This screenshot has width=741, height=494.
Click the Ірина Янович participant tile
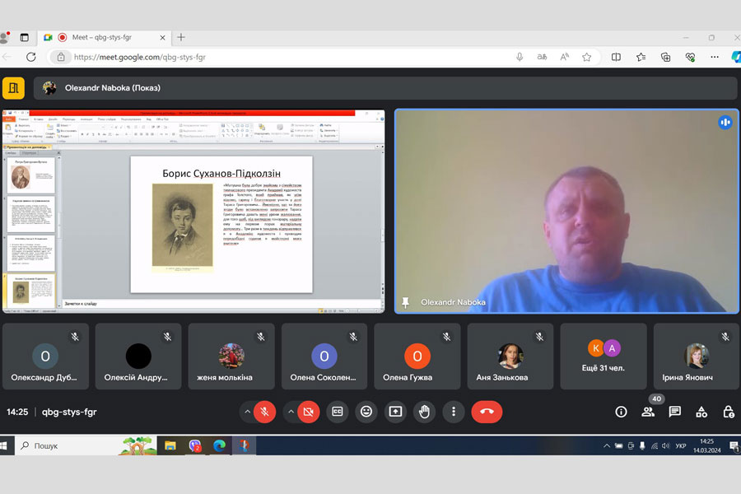pyautogui.click(x=697, y=357)
